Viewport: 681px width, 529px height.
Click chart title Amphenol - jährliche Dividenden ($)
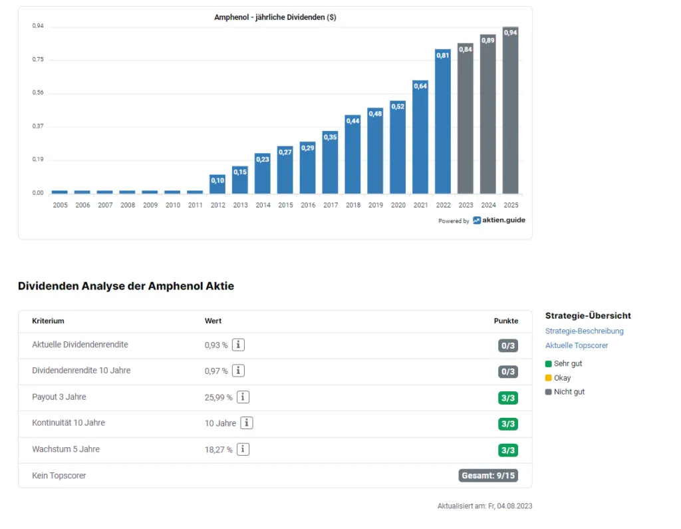275,17
